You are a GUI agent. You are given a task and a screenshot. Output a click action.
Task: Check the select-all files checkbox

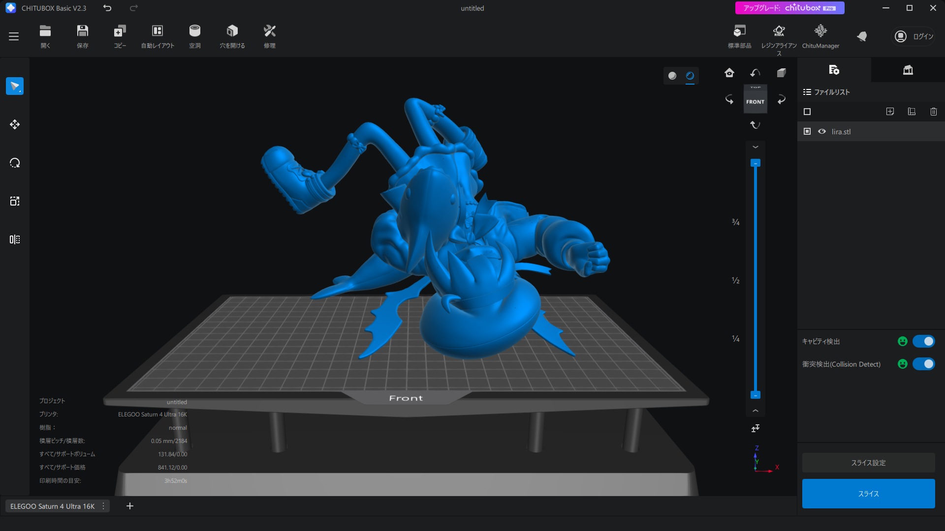click(807, 112)
